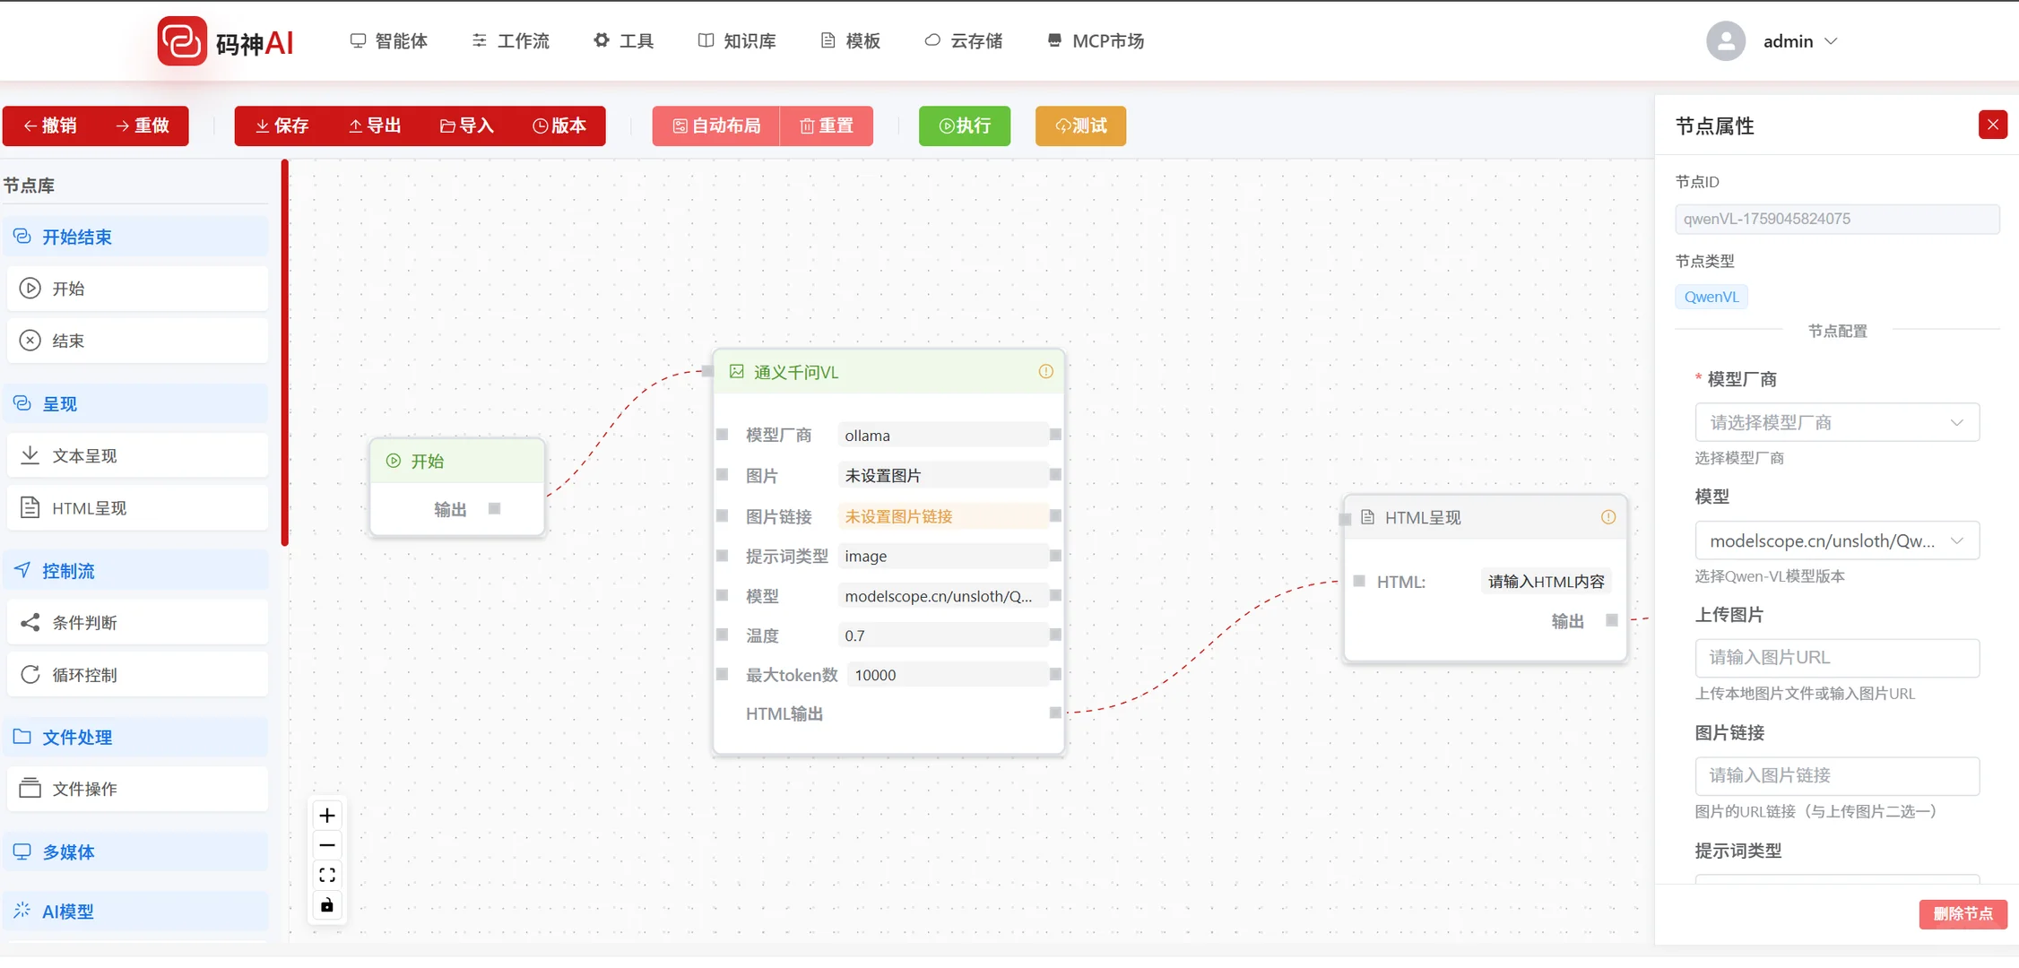Click the output port on 开始 node
The height and width of the screenshot is (968, 2019).
coord(494,508)
